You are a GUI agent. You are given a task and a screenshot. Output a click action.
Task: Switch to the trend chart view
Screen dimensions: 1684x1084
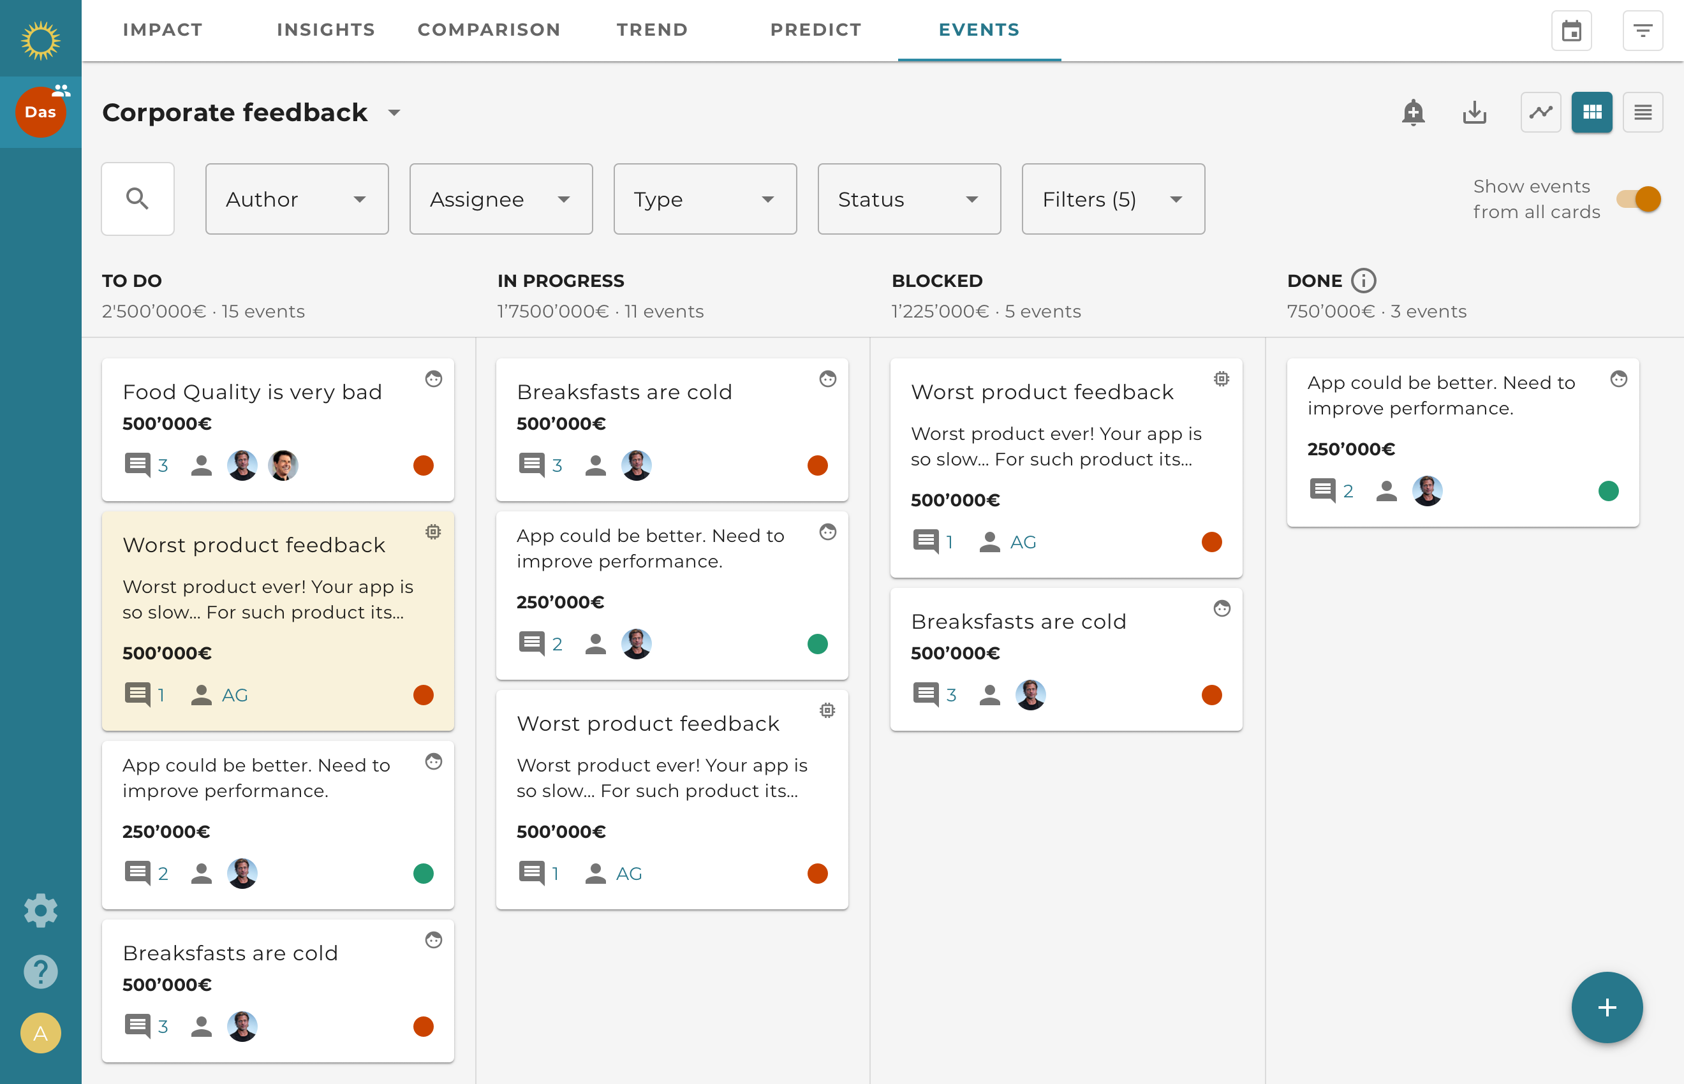[1540, 112]
